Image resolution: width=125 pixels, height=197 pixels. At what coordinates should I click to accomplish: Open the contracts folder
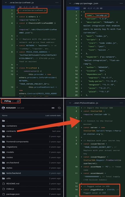pyautogui.click(x=11, y=131)
